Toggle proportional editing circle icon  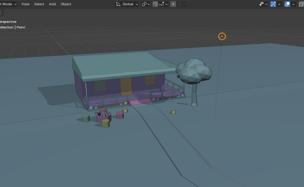(173, 4)
